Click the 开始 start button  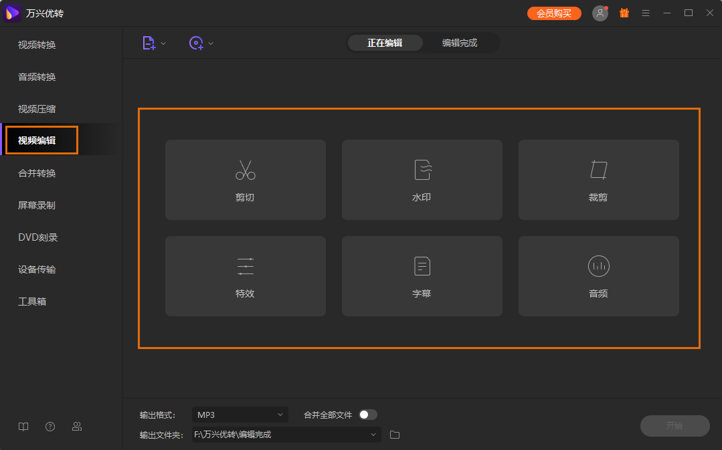[x=674, y=426]
